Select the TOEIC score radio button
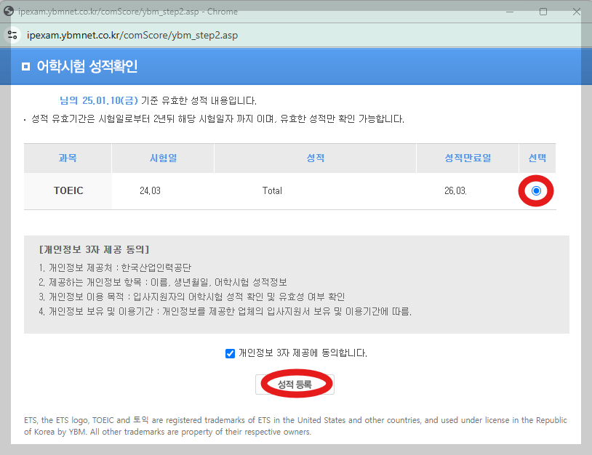592x455 pixels. pos(536,191)
